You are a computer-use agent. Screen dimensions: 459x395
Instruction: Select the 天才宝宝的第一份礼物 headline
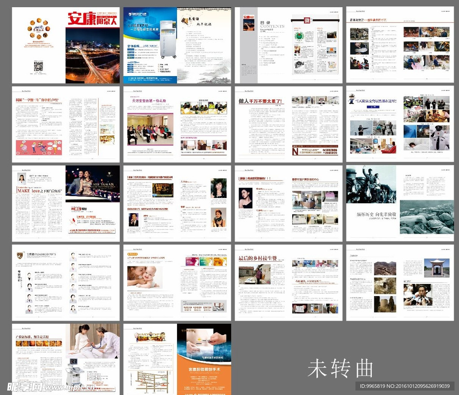tap(149, 101)
